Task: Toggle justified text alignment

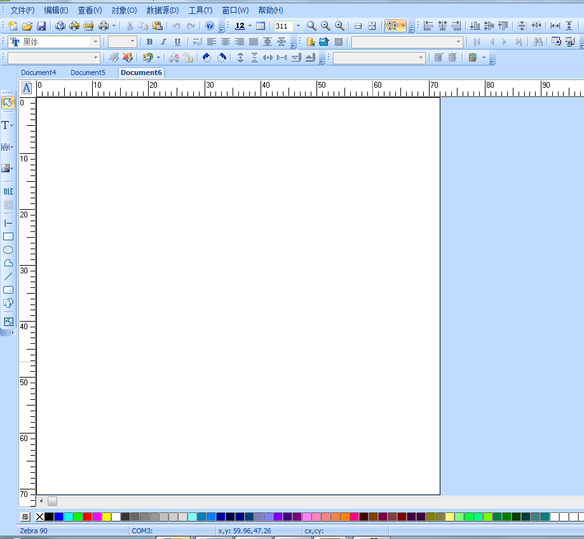Action: tap(254, 42)
